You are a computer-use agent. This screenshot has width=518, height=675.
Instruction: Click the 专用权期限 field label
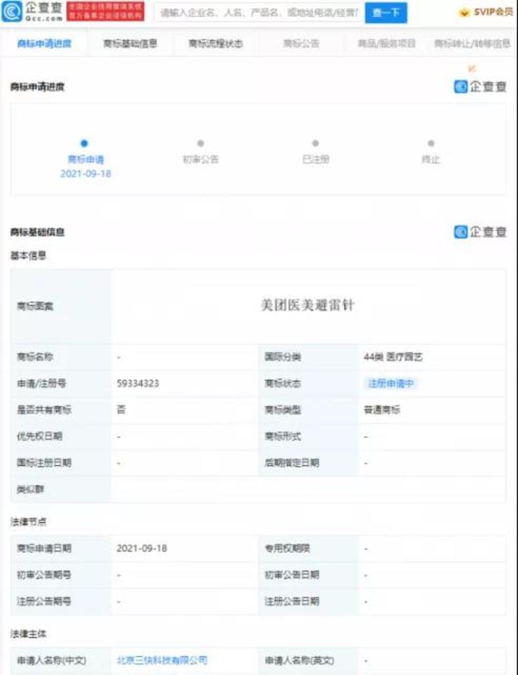coord(287,548)
